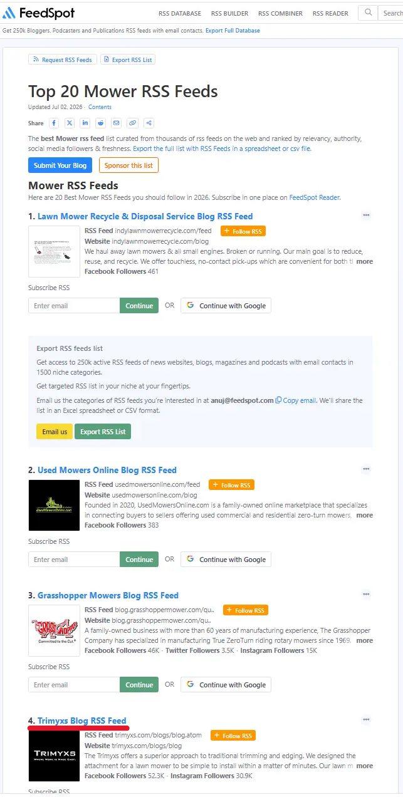The image size is (403, 797).
Task: Continue with Google under Used Mowers Online feed
Action: tap(226, 560)
